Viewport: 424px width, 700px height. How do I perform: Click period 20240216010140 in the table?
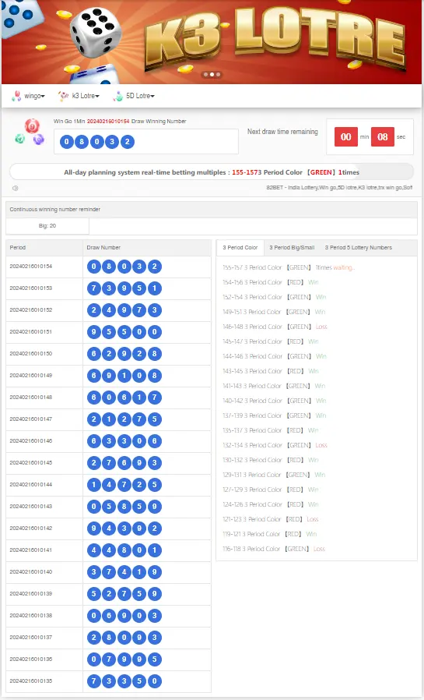point(31,572)
